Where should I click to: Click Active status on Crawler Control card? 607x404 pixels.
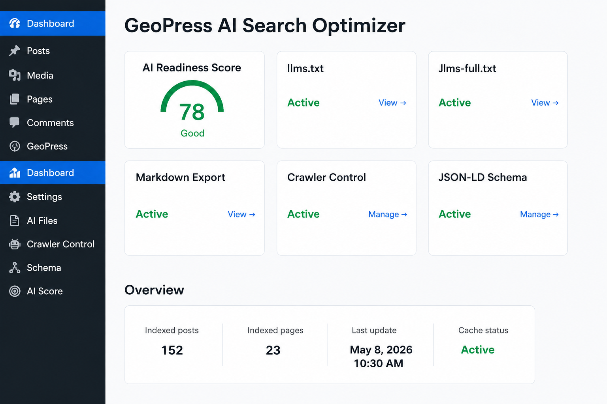click(303, 214)
